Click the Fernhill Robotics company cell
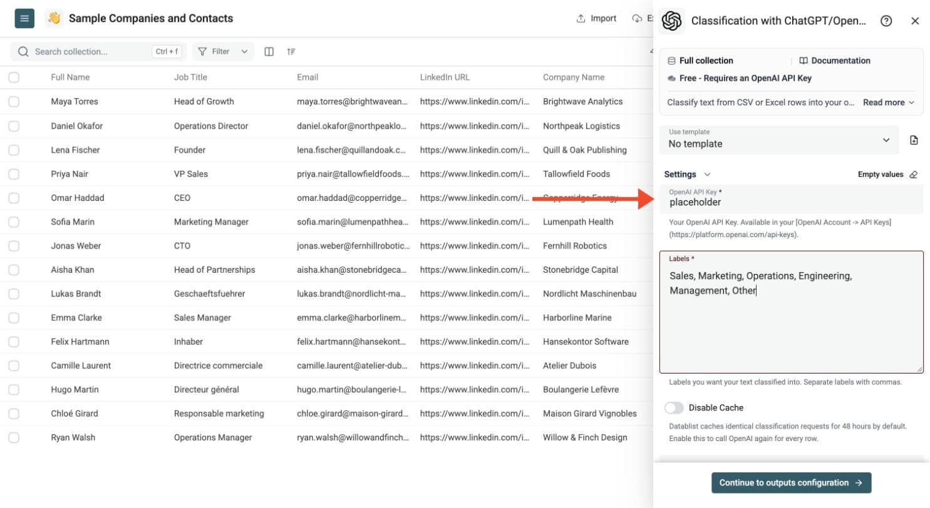The width and height of the screenshot is (930, 508). pyautogui.click(x=575, y=246)
